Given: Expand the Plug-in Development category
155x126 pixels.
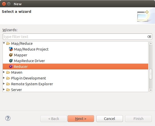Looking at the screenshot, I should tap(4, 78).
